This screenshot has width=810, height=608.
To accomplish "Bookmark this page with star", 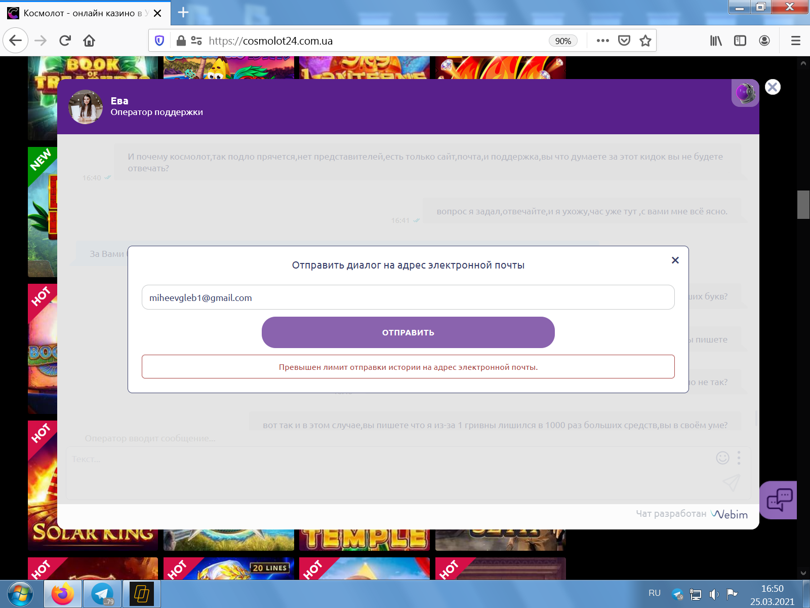I will [x=645, y=41].
